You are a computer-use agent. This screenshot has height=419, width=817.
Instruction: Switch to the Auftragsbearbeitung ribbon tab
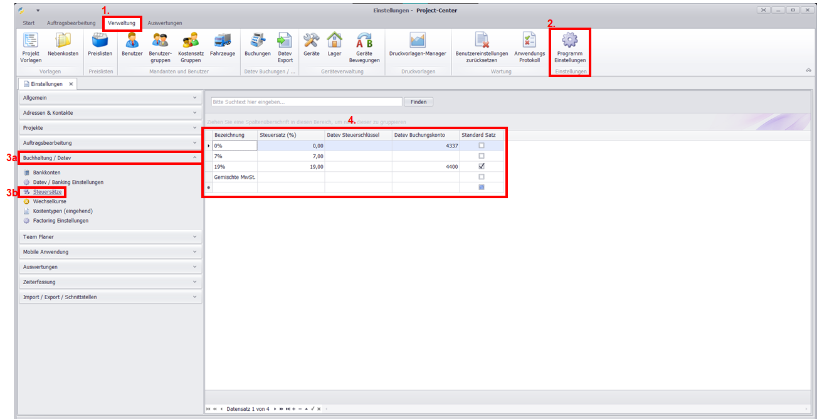point(71,23)
